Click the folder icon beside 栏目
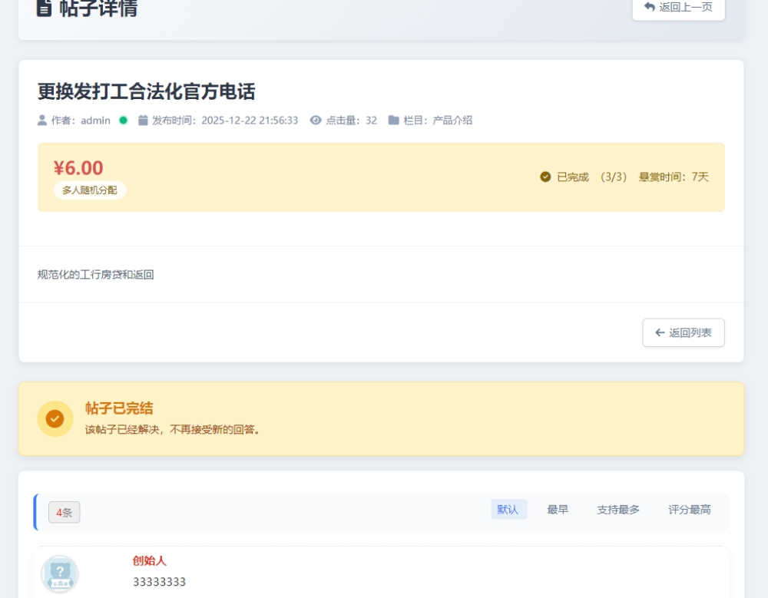The image size is (768, 598). pos(393,121)
